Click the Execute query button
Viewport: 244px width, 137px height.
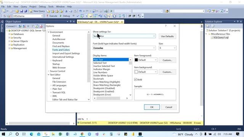52,16
